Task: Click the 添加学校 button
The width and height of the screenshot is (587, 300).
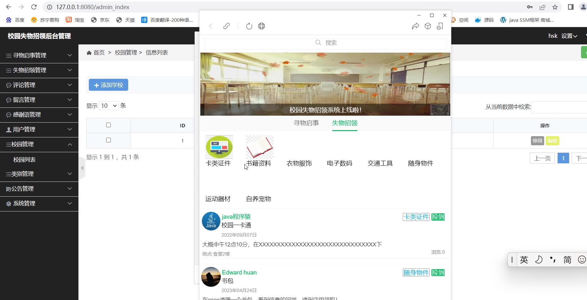Action: click(x=108, y=85)
